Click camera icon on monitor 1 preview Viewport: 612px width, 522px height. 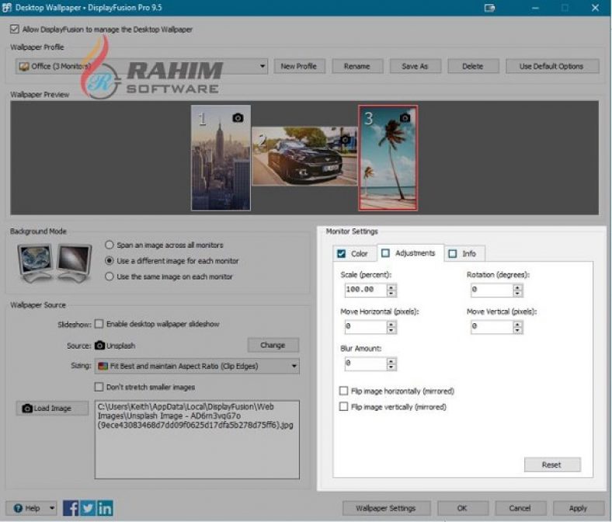pyautogui.click(x=238, y=118)
